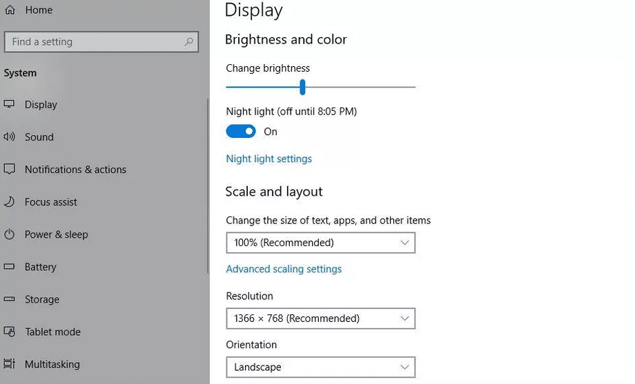The image size is (635, 384).
Task: Click the search magnifier icon
Action: [188, 41]
